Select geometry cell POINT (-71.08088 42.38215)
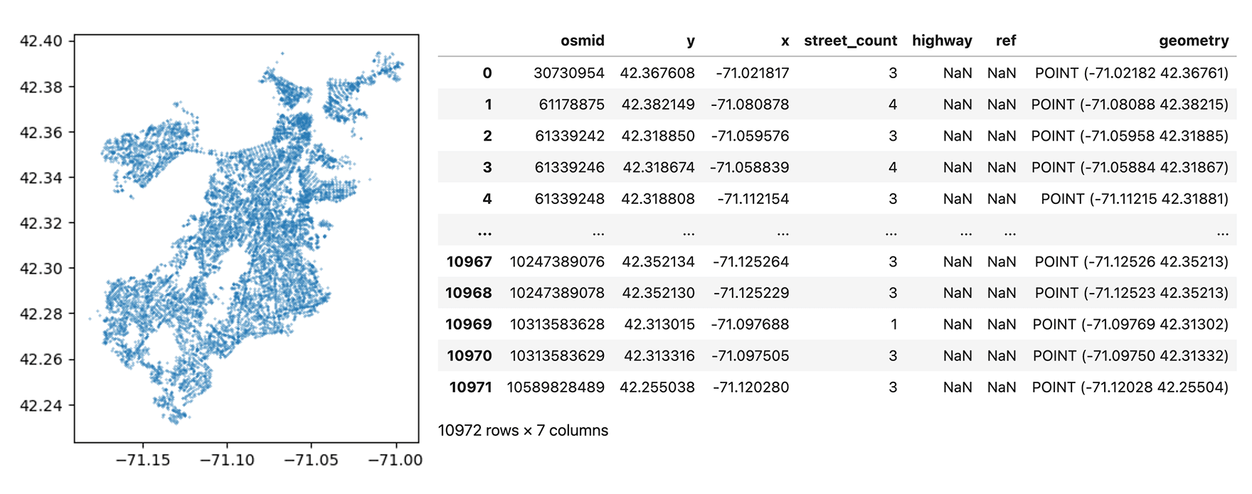The height and width of the screenshot is (494, 1252). point(1130,104)
